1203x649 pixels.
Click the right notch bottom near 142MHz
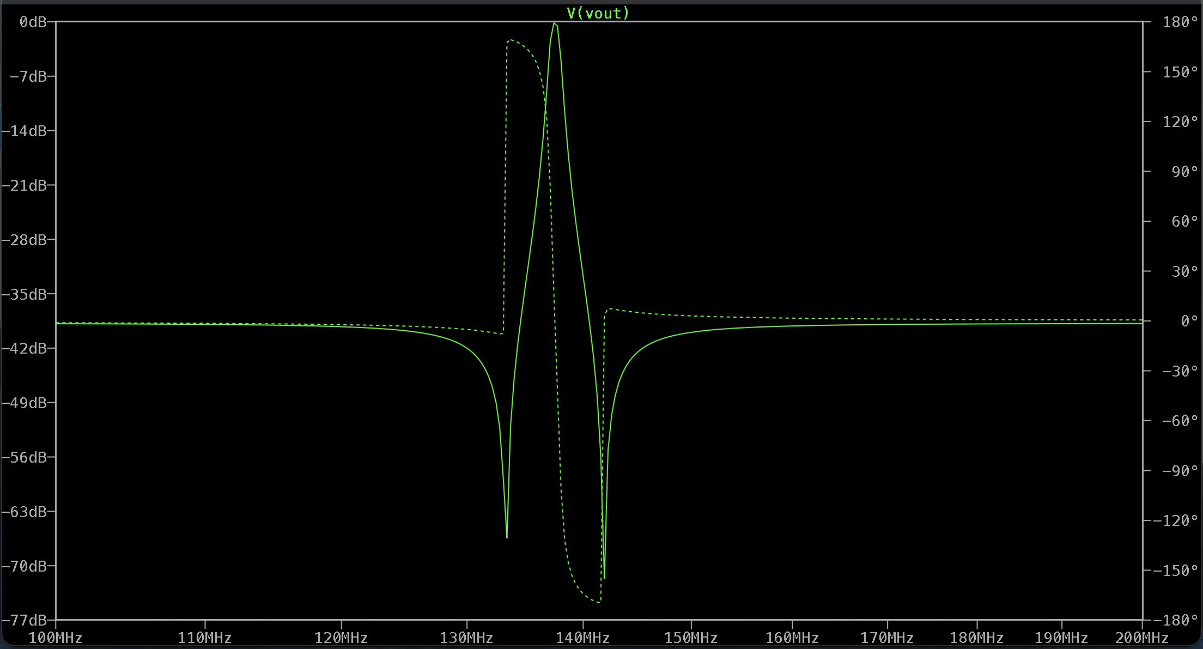click(604, 578)
